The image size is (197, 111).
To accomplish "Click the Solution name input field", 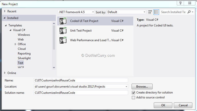I will 81,93.
